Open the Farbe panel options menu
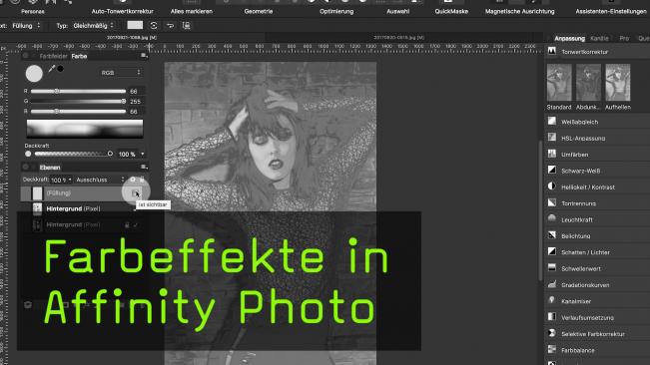The width and height of the screenshot is (650, 365). tap(144, 56)
